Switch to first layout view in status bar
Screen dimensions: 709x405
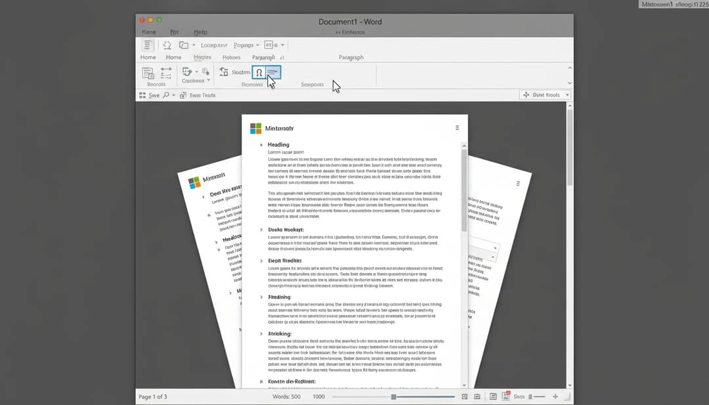click(x=465, y=396)
